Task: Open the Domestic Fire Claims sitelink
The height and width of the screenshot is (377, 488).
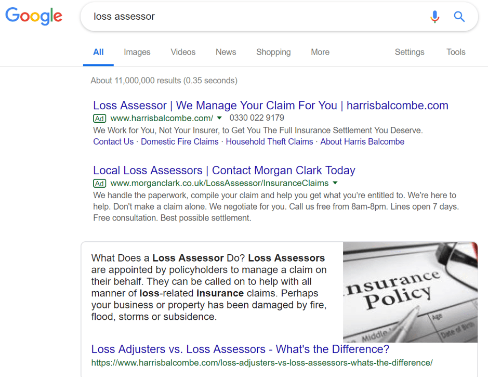Action: point(180,141)
